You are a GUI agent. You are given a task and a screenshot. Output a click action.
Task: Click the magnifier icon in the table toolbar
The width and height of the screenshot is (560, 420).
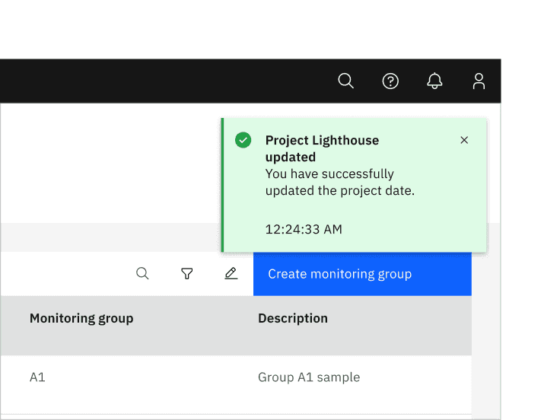(x=142, y=274)
